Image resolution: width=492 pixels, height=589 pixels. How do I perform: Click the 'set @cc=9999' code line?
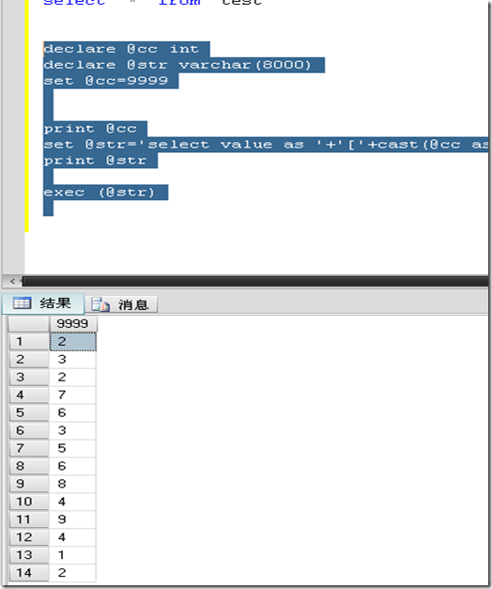pos(106,81)
